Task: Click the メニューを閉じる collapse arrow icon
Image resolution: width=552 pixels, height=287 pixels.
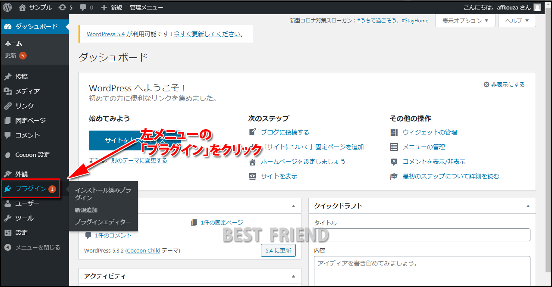Action: click(8, 247)
